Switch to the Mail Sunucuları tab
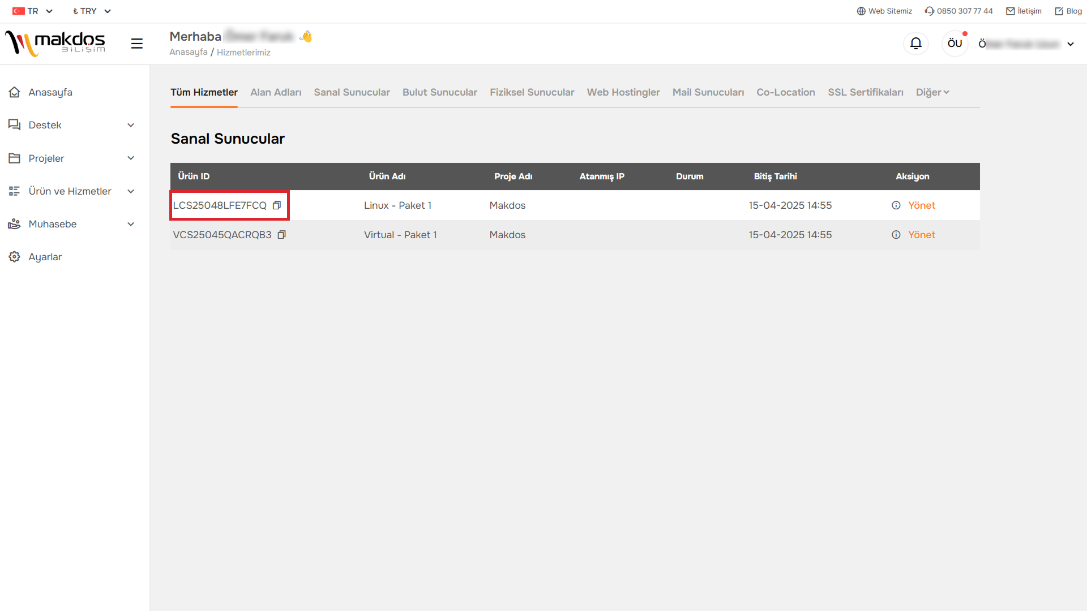Screen dimensions: 1087x611 coord(708,92)
